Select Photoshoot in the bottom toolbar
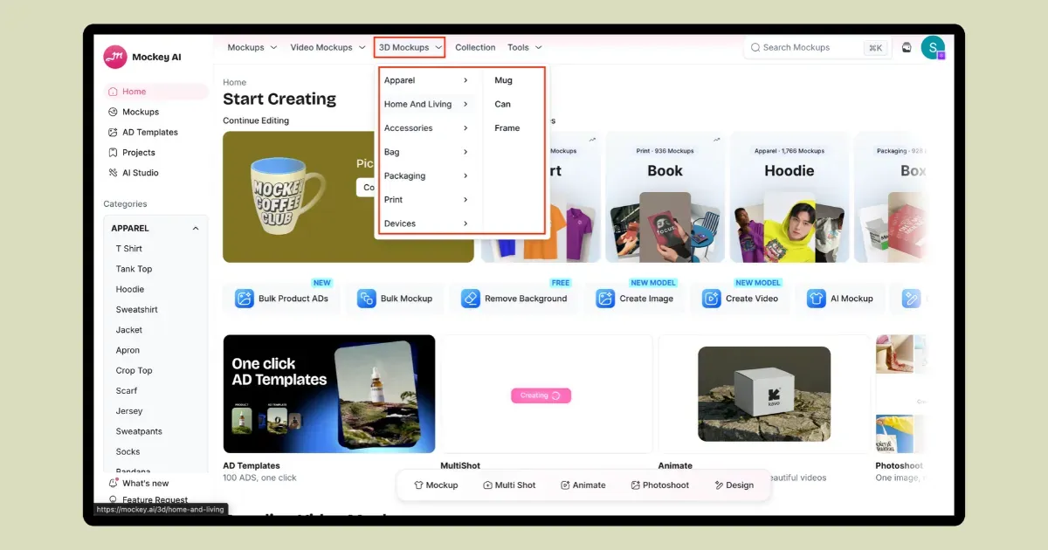 [660, 485]
